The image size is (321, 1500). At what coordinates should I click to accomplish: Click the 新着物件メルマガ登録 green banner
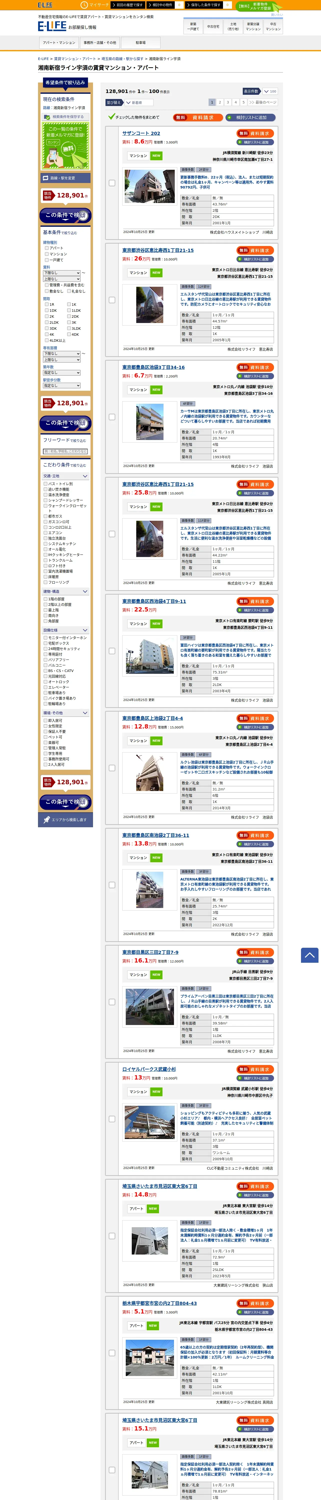(260, 6)
